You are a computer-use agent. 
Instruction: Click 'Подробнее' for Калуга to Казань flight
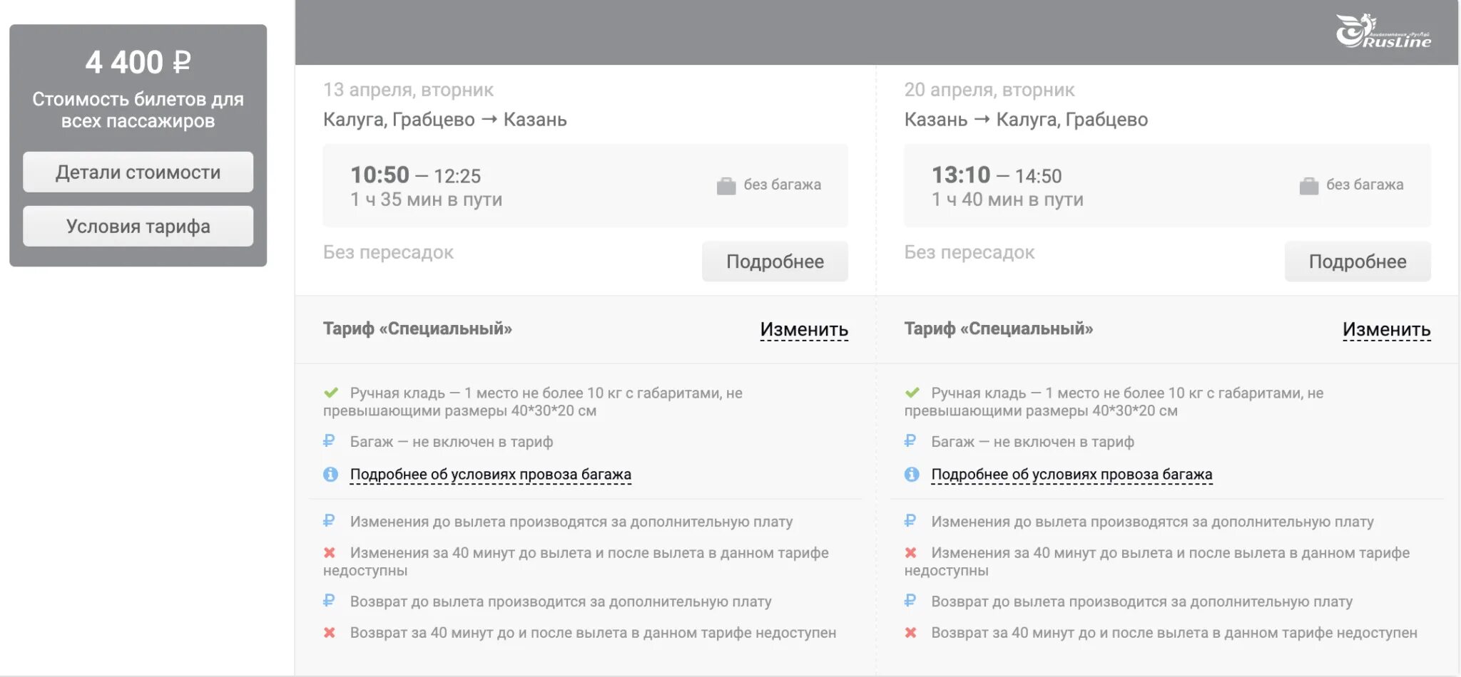coord(775,262)
